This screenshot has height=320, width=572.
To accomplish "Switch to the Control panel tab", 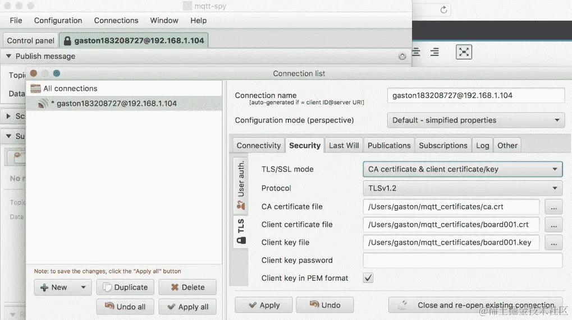I will 31,40.
